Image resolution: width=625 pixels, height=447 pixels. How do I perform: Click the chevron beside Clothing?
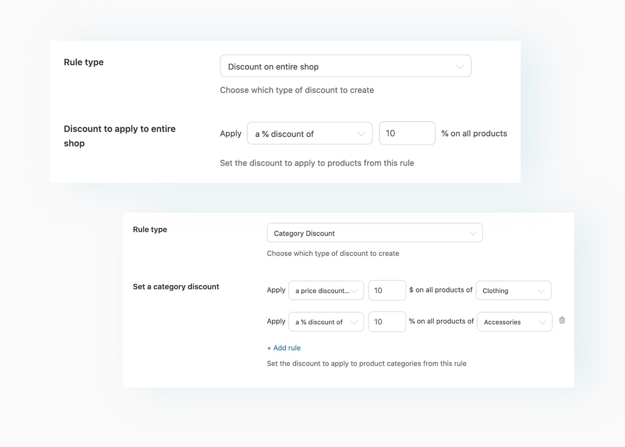pos(541,291)
